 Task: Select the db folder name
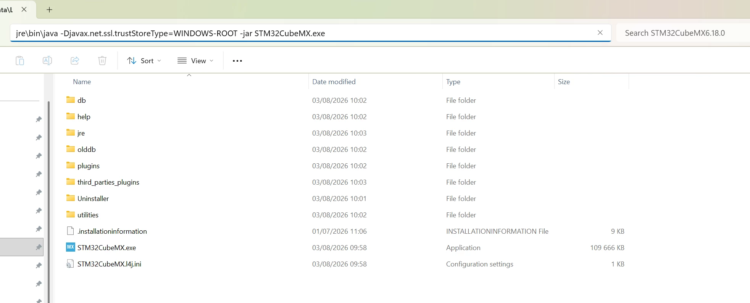click(x=82, y=100)
